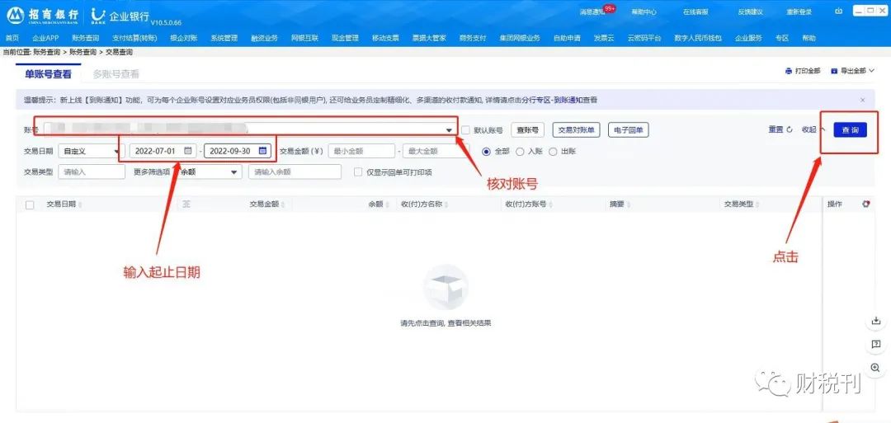Image resolution: width=891 pixels, height=423 pixels.
Task: Open the 消息通知 notifications with 99+ badge
Action: (x=597, y=12)
